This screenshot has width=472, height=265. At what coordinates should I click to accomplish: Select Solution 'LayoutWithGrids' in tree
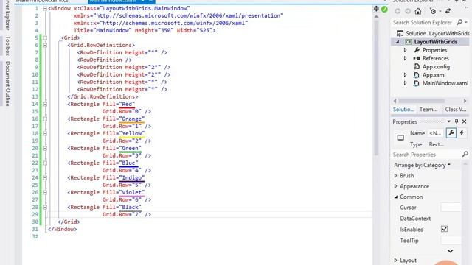[x=437, y=33]
